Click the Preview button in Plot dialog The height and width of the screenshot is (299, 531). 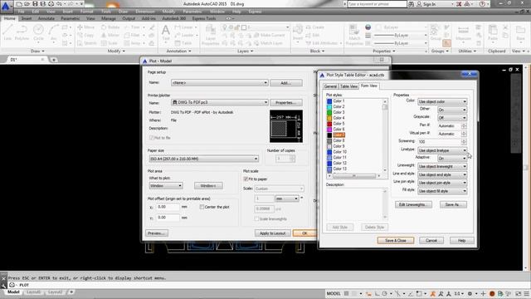[x=157, y=233]
